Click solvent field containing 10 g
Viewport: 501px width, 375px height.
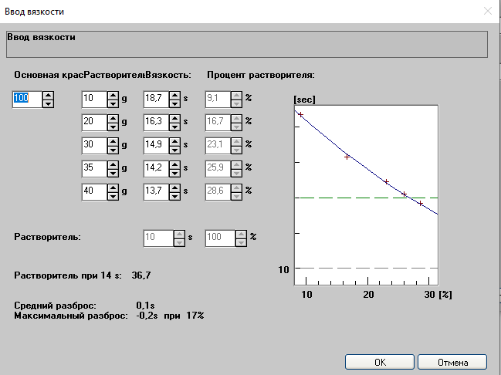94,100
